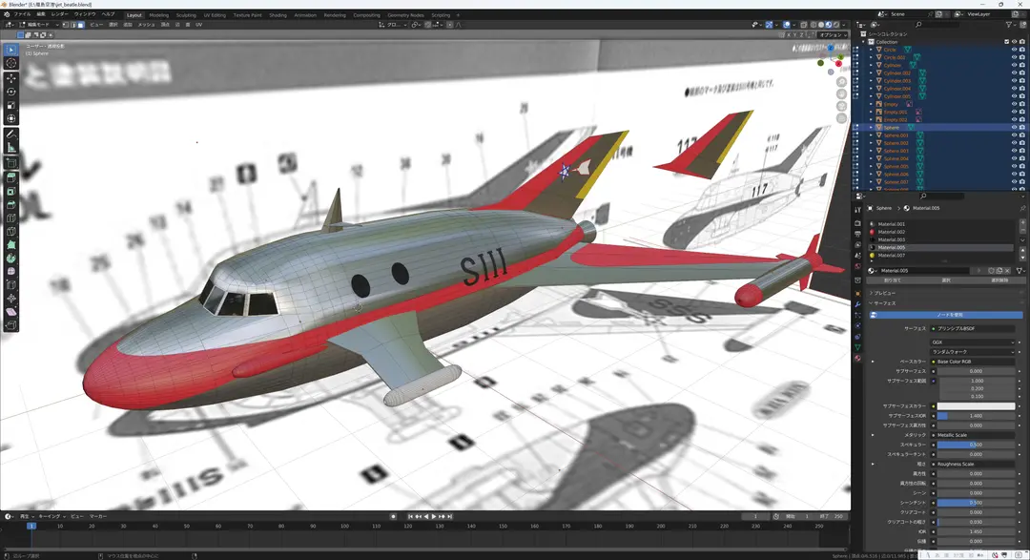
Task: Activate the Move tool in the left toolbar
Action: [11, 78]
